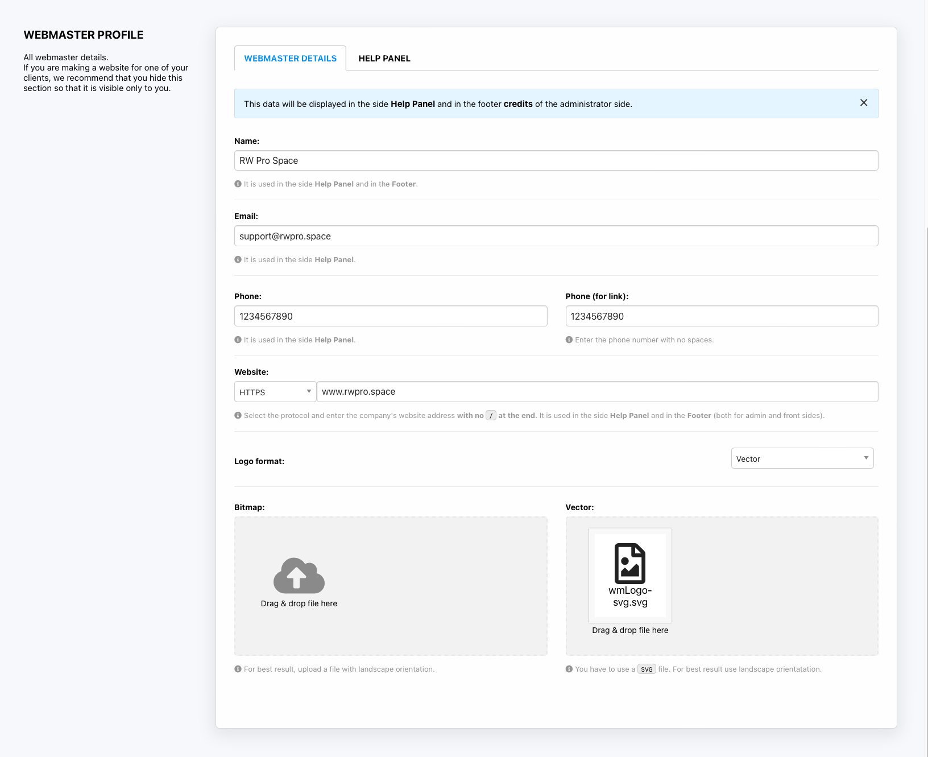Click info icon under Website protocol field
This screenshot has height=757, width=928.
[x=238, y=416]
